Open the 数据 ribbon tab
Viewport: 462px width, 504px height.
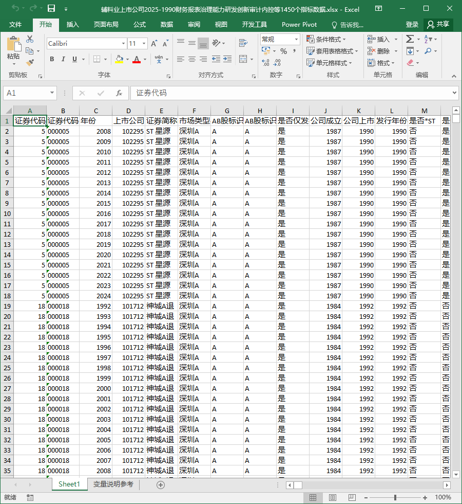167,25
